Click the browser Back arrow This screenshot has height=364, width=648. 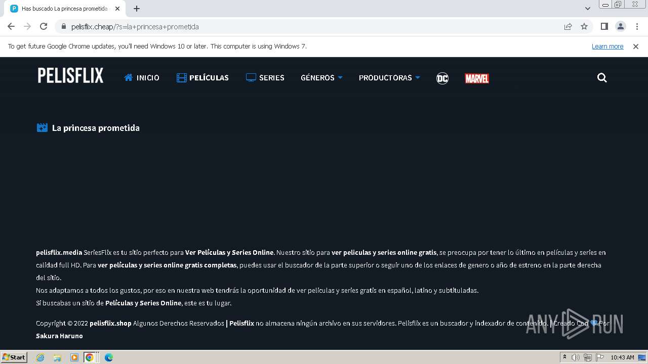(11, 27)
